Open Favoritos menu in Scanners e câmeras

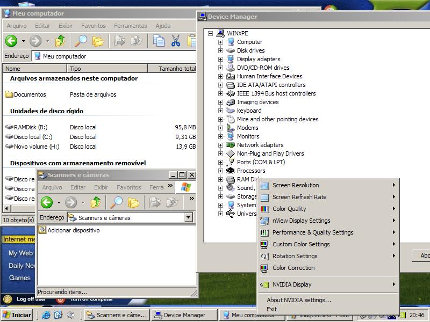point(128,187)
